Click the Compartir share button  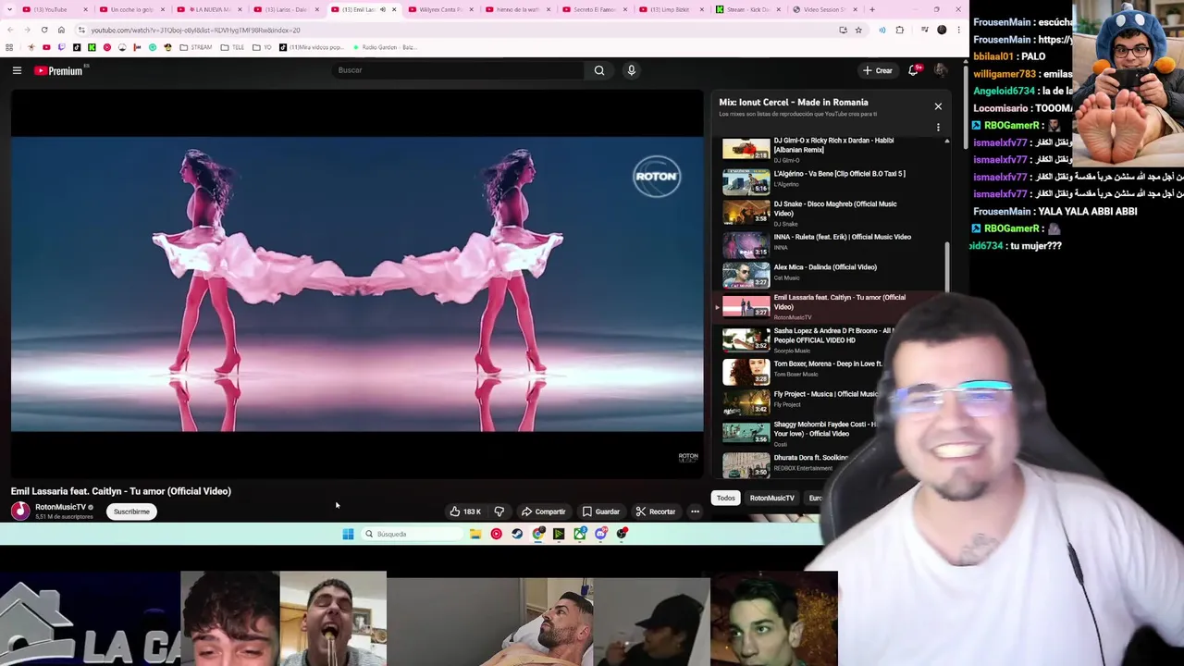pos(543,512)
